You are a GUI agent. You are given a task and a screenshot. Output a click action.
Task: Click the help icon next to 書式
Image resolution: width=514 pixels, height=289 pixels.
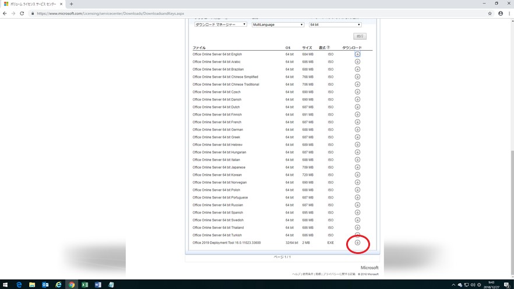pos(328,48)
